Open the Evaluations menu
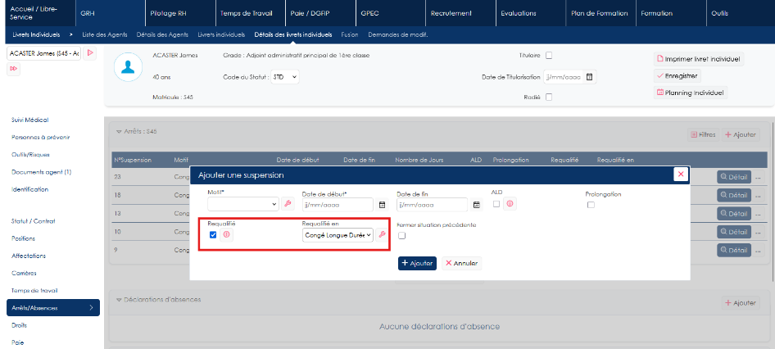Viewport: 775px width, 349px height. tap(531, 13)
